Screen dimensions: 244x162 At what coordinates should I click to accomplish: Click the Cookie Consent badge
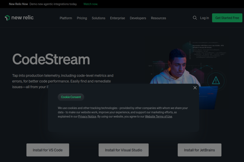(x=71, y=97)
